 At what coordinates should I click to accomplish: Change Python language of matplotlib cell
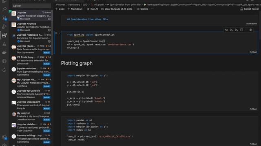(253, 109)
